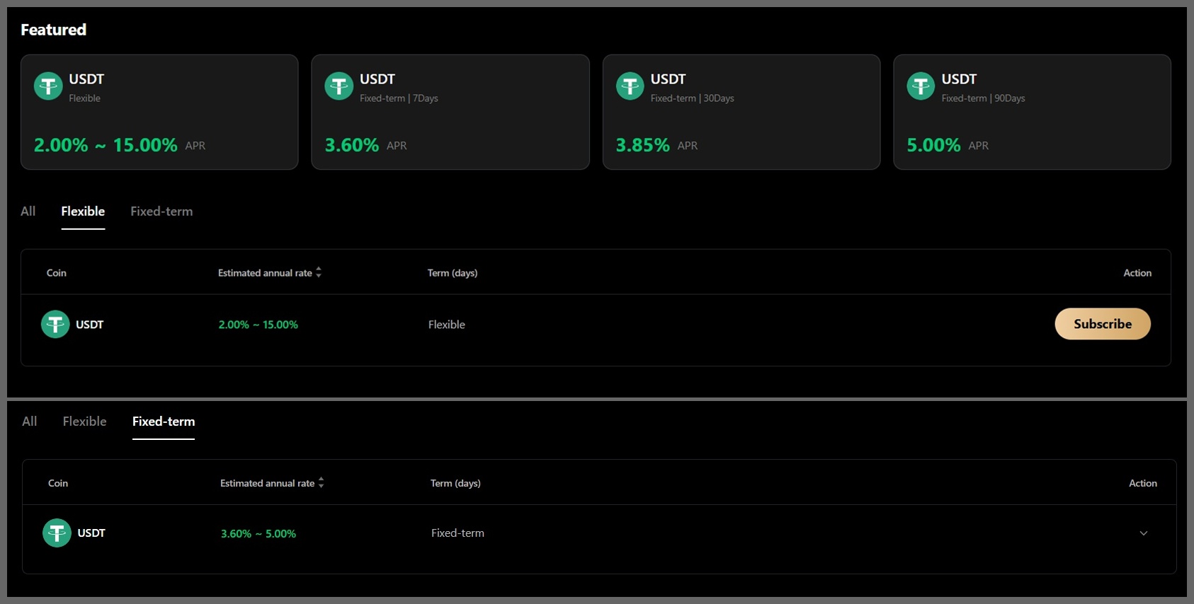Click USDT coin icon in Flexible table row
Screen dimensions: 1194x604
(55, 325)
